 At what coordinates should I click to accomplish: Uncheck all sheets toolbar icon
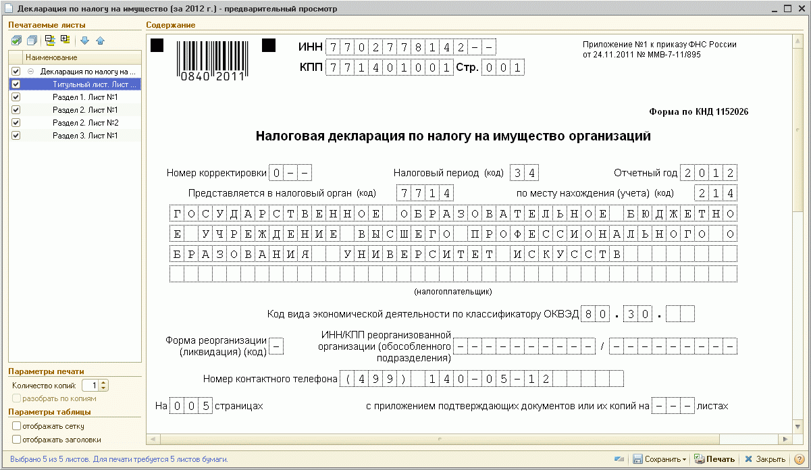coord(32,41)
